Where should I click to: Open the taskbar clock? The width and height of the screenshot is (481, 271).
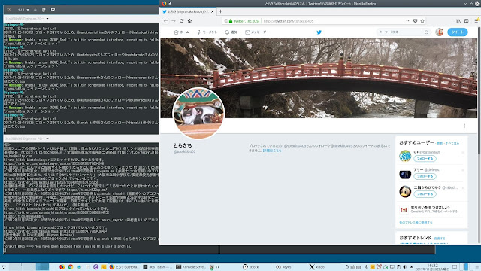point(433,267)
